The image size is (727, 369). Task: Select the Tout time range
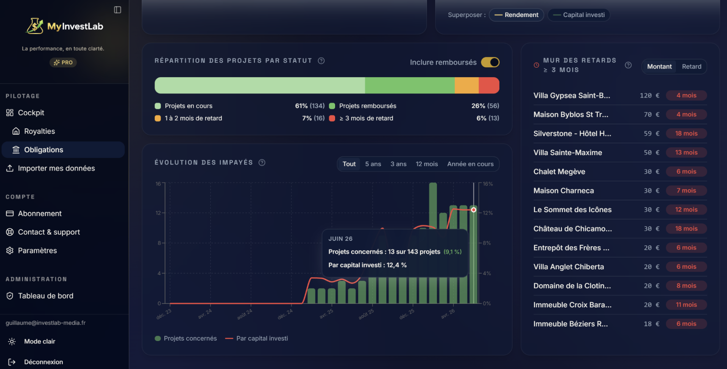(x=349, y=164)
